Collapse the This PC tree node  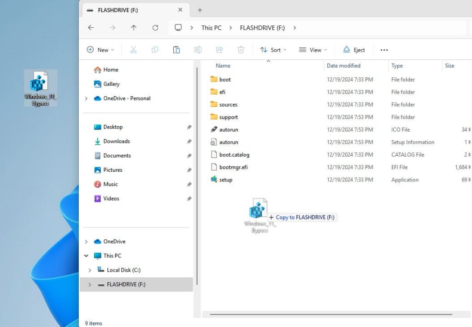(x=86, y=256)
